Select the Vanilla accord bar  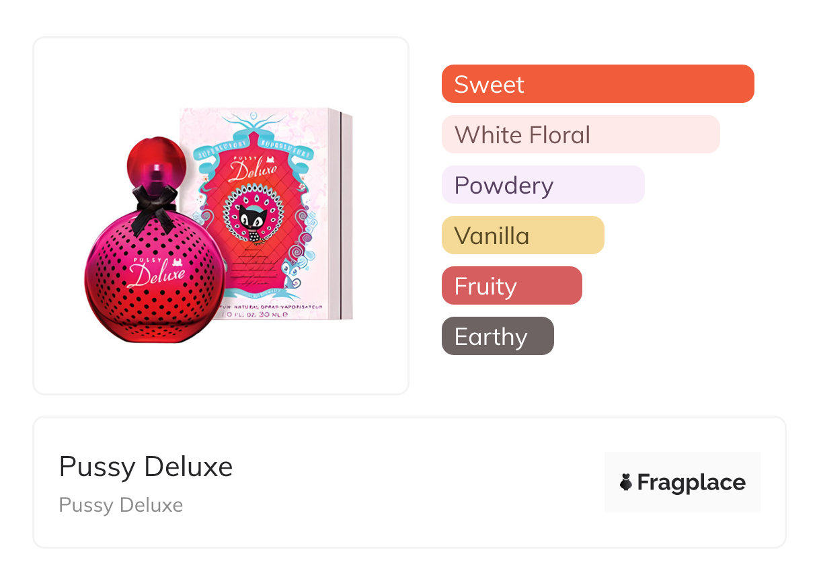(522, 235)
